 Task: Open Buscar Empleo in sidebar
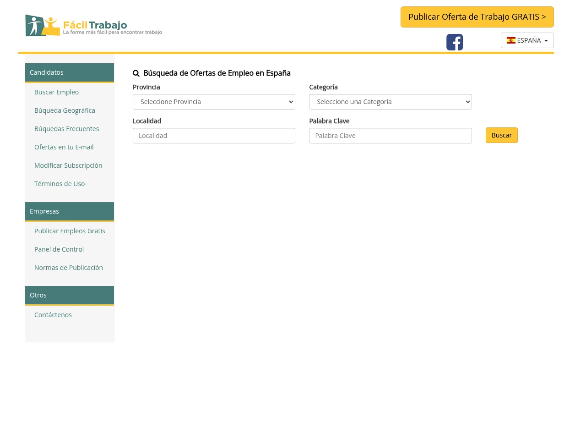click(x=56, y=92)
